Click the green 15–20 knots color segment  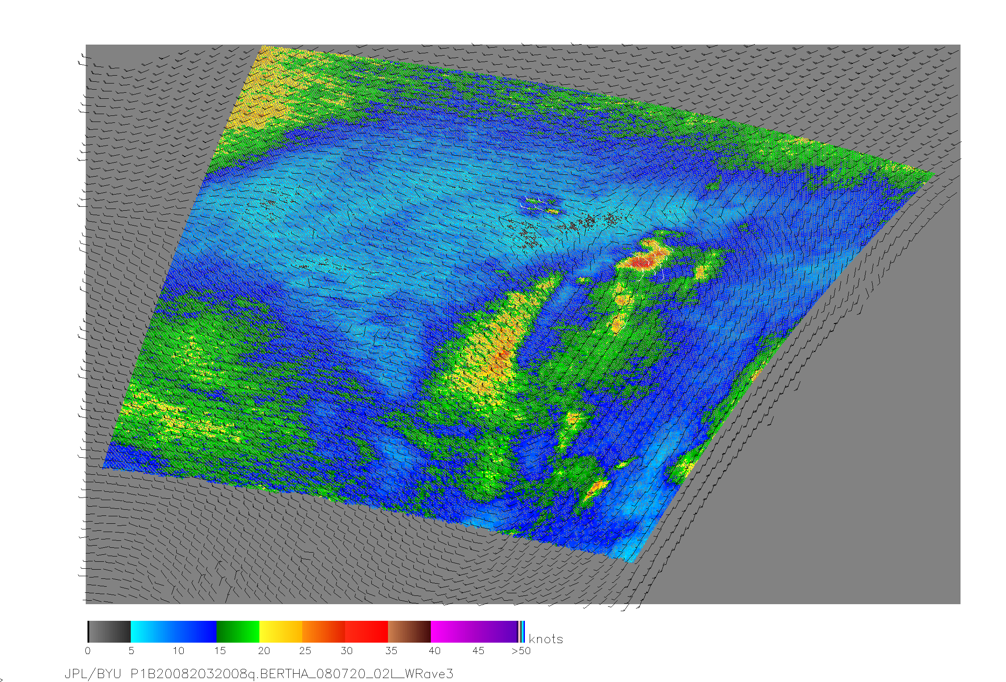[x=238, y=632]
